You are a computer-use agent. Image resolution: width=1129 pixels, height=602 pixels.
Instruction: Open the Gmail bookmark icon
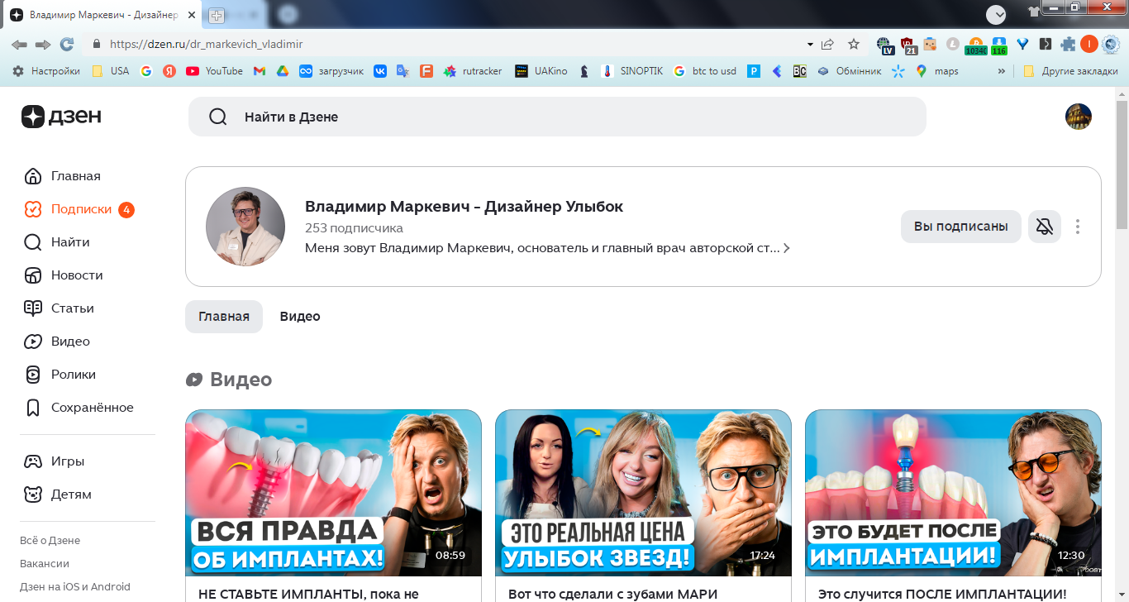pos(259,71)
